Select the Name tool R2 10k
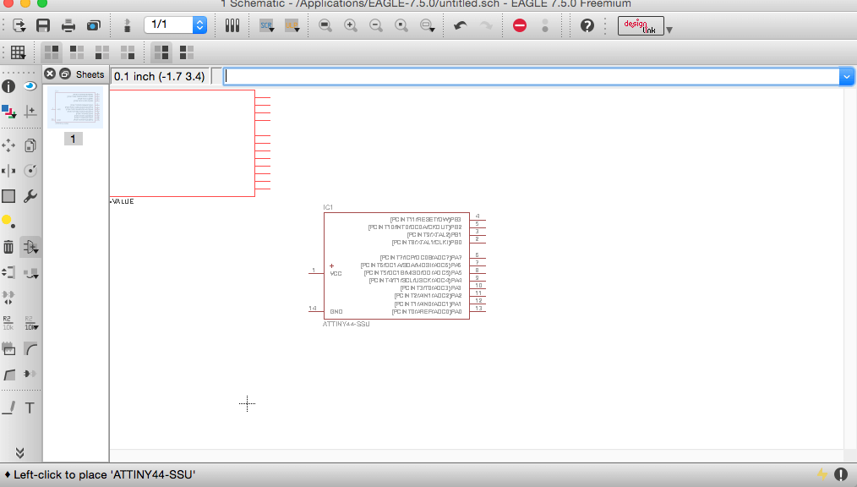 (8, 322)
